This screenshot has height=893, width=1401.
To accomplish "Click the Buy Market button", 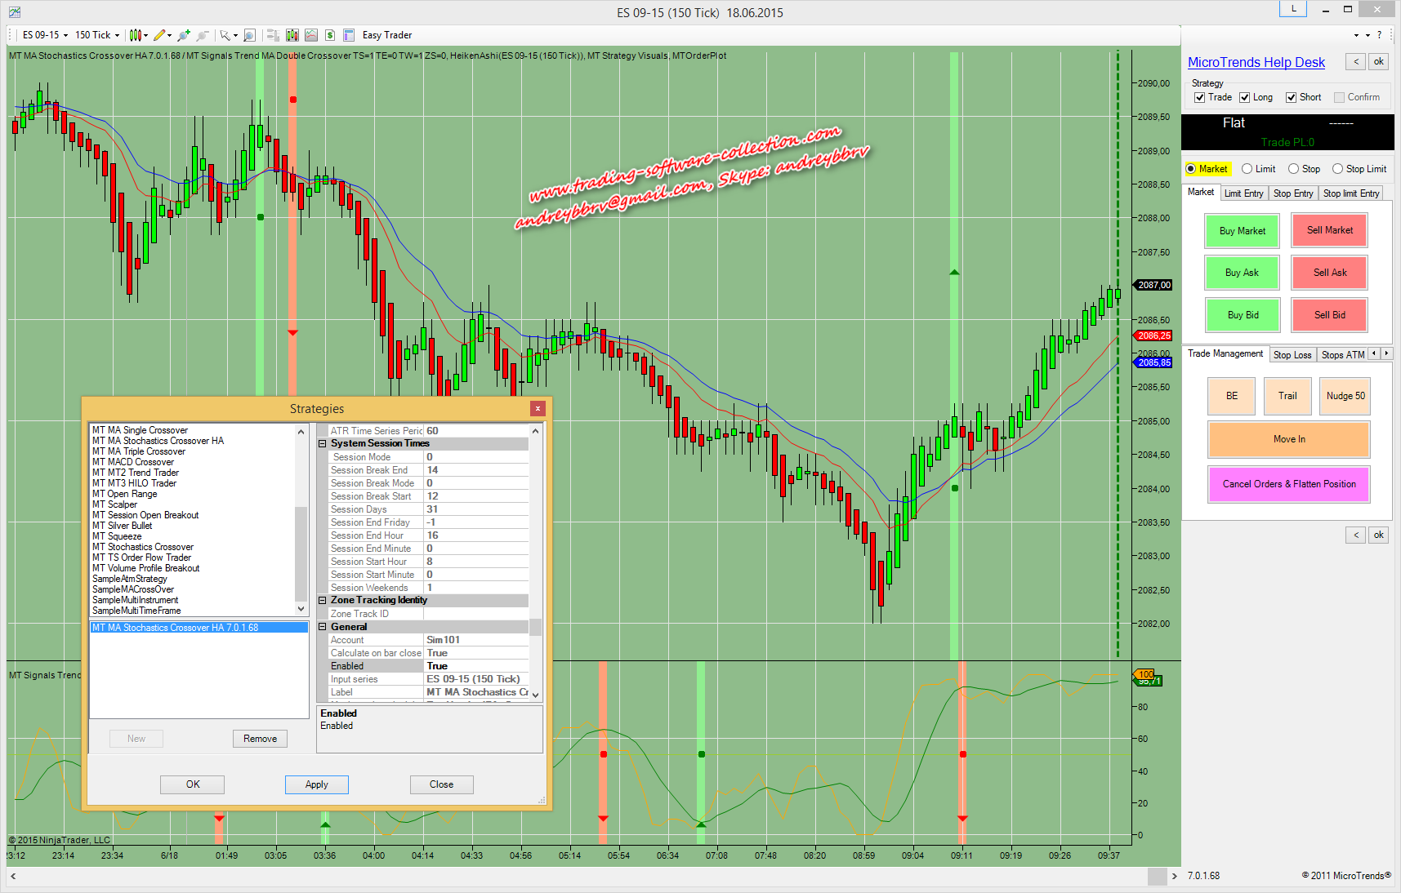I will pos(1242,231).
